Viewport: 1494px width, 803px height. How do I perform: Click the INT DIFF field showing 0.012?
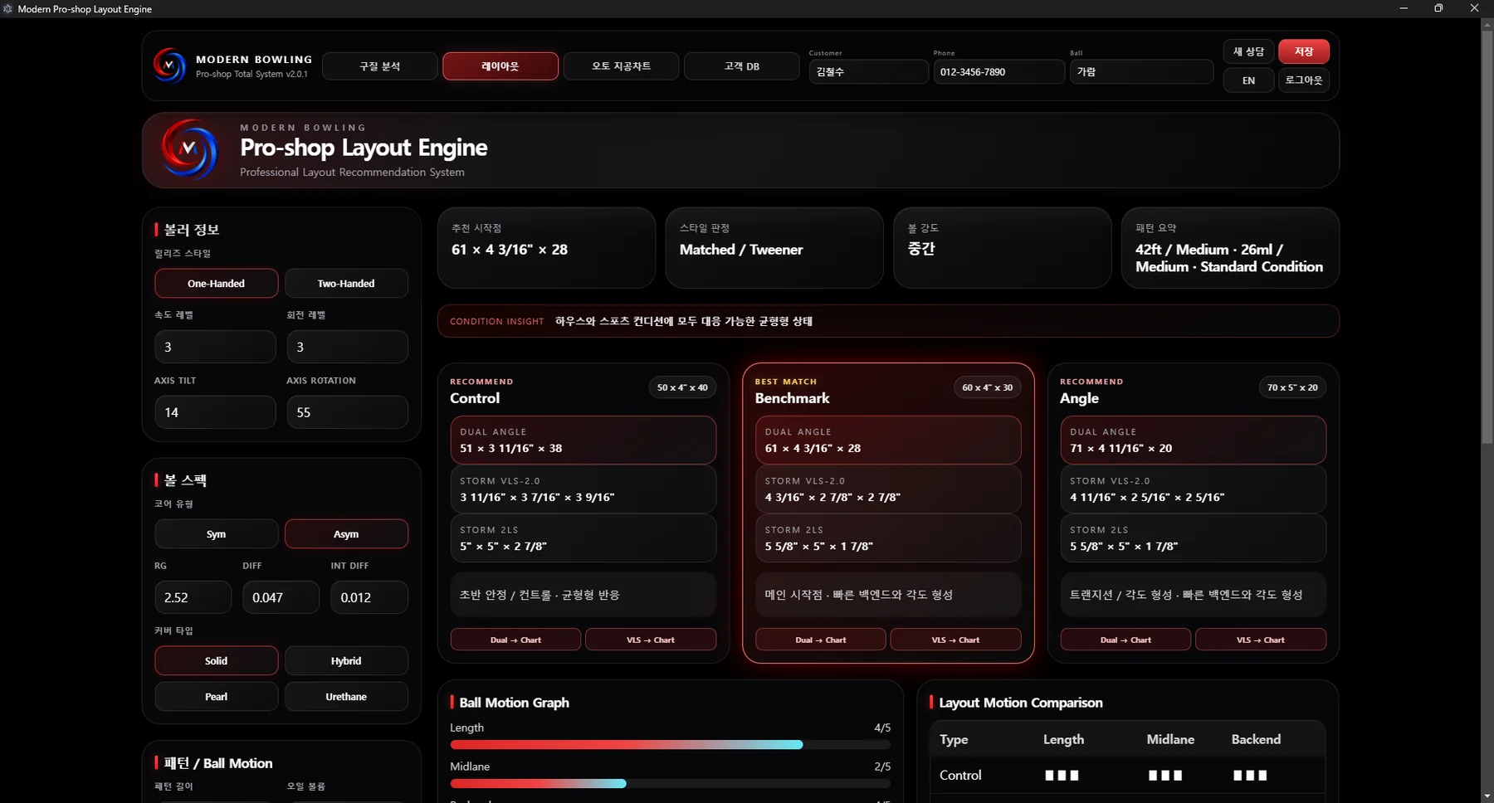pos(369,597)
